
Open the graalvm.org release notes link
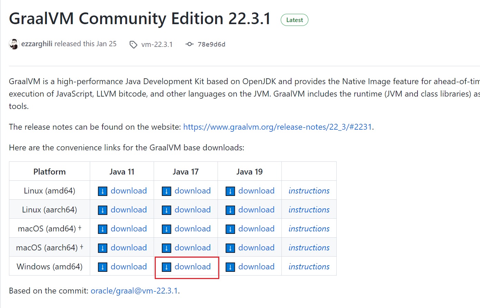(x=277, y=127)
